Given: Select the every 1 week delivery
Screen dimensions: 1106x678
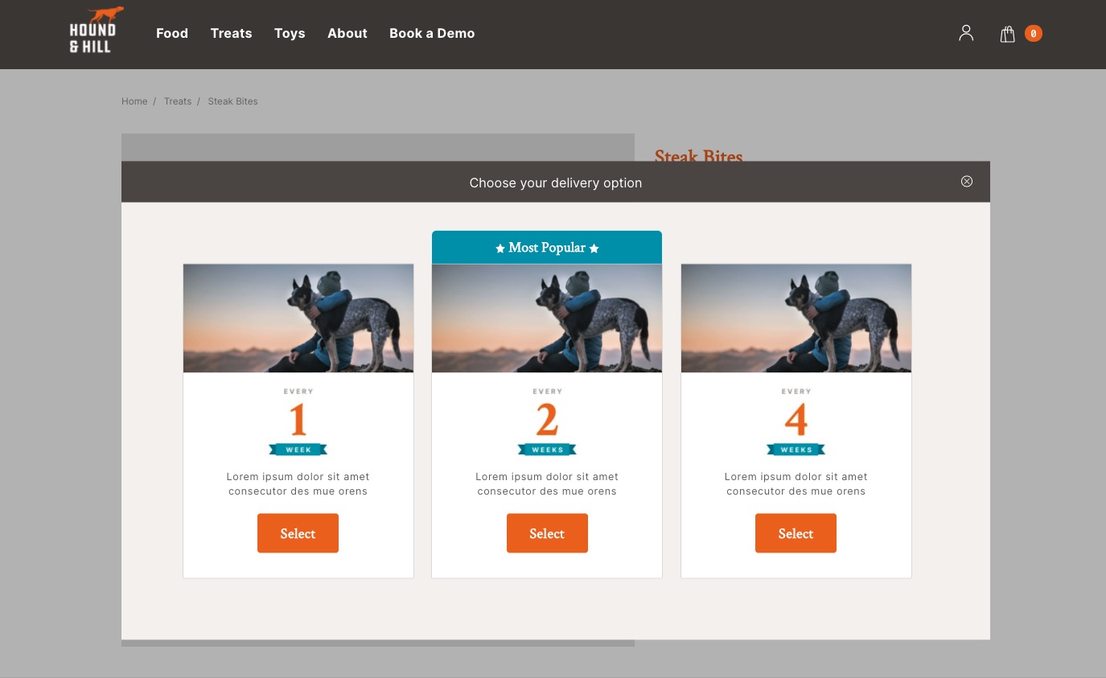Looking at the screenshot, I should tap(298, 533).
